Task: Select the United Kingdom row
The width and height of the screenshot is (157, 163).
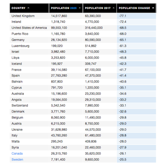Action: pos(83,16)
